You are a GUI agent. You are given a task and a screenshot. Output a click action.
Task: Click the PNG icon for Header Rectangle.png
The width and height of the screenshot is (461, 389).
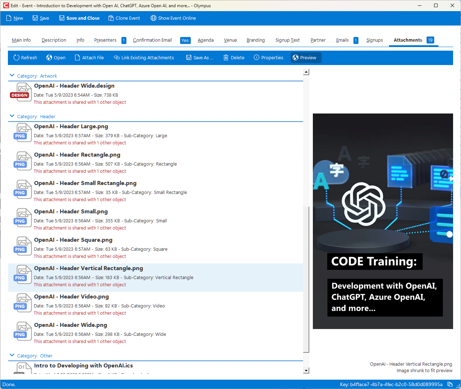tap(23, 161)
